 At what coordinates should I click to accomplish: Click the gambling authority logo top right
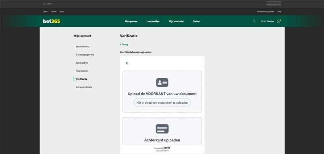coord(274,4)
